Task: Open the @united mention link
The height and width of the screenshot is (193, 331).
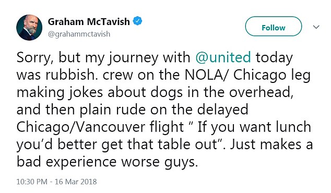Action: (223, 57)
